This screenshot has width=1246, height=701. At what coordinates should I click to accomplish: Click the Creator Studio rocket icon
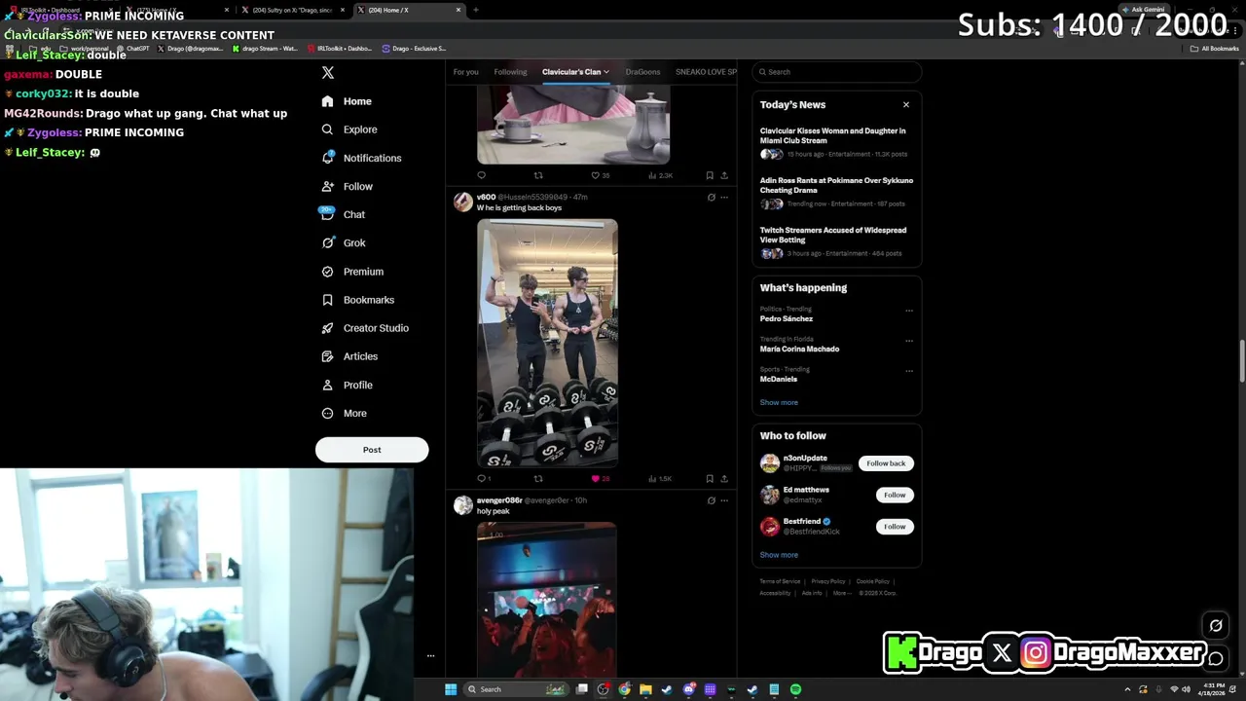328,328
